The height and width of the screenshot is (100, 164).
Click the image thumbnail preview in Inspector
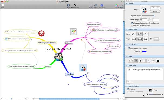coord(144,10)
